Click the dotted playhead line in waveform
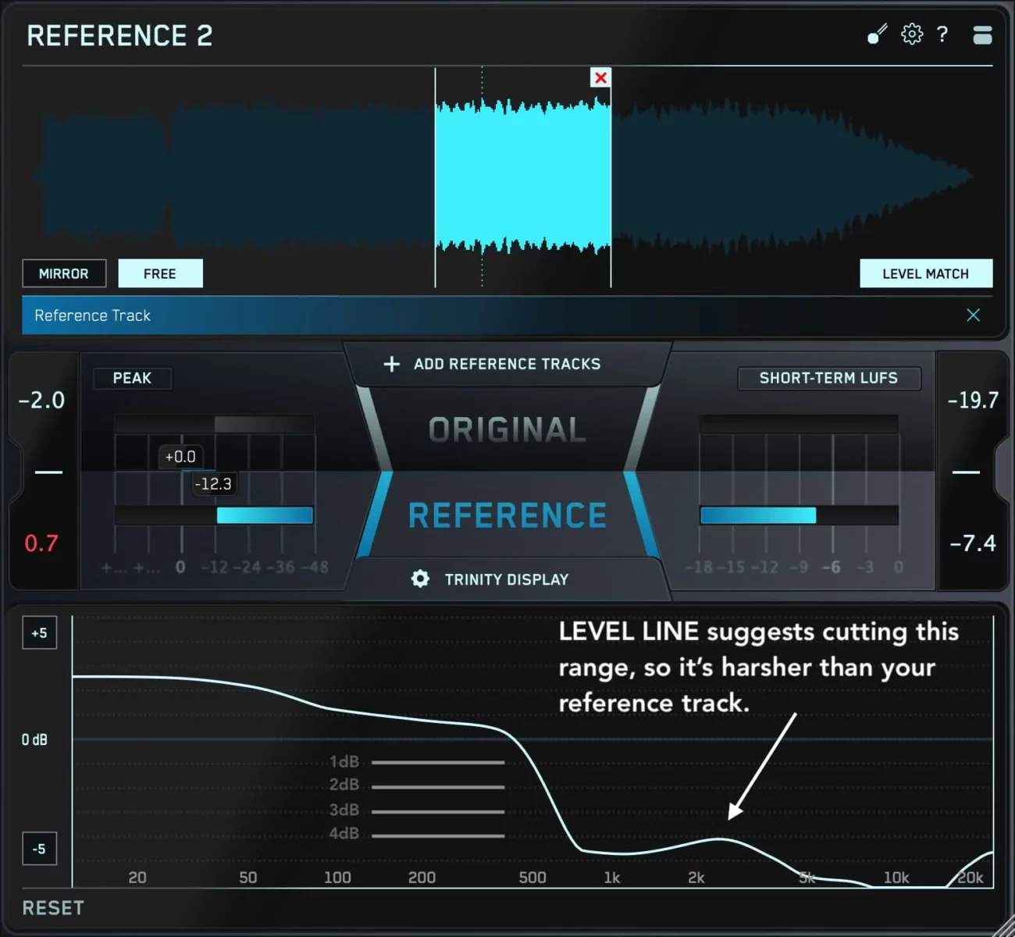 click(x=482, y=177)
